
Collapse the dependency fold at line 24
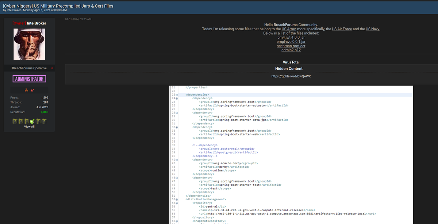tap(177, 98)
